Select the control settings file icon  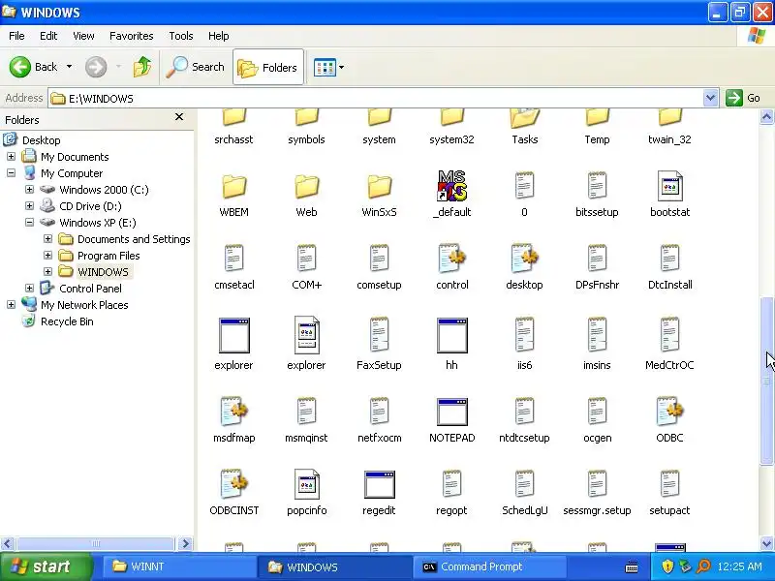[x=451, y=258]
